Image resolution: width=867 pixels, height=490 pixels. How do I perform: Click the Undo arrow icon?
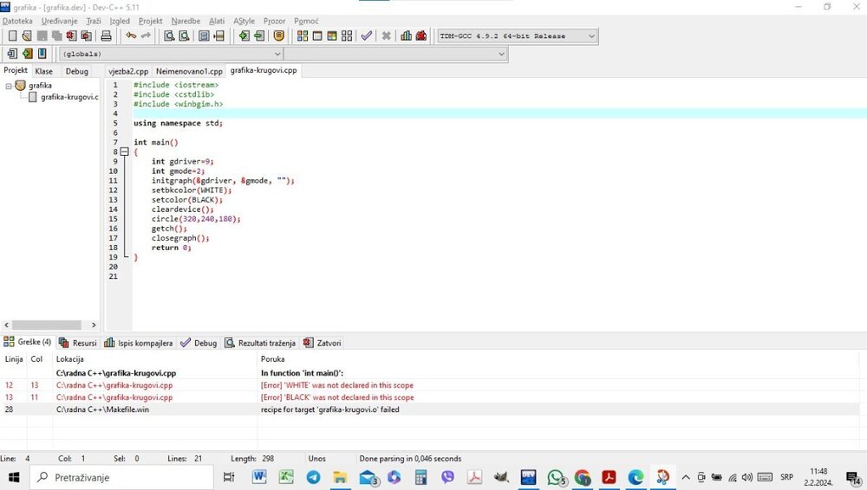click(x=131, y=36)
